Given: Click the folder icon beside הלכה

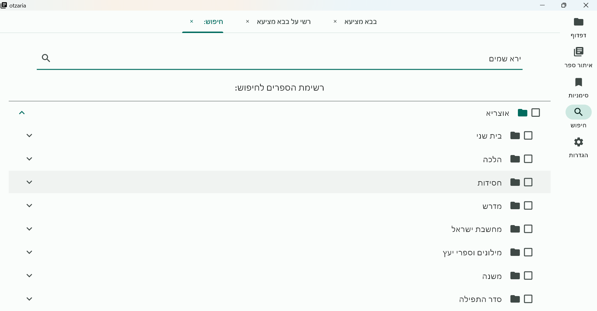Looking at the screenshot, I should 515,159.
